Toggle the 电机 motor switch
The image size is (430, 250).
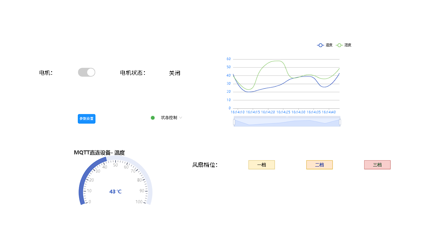tap(86, 72)
